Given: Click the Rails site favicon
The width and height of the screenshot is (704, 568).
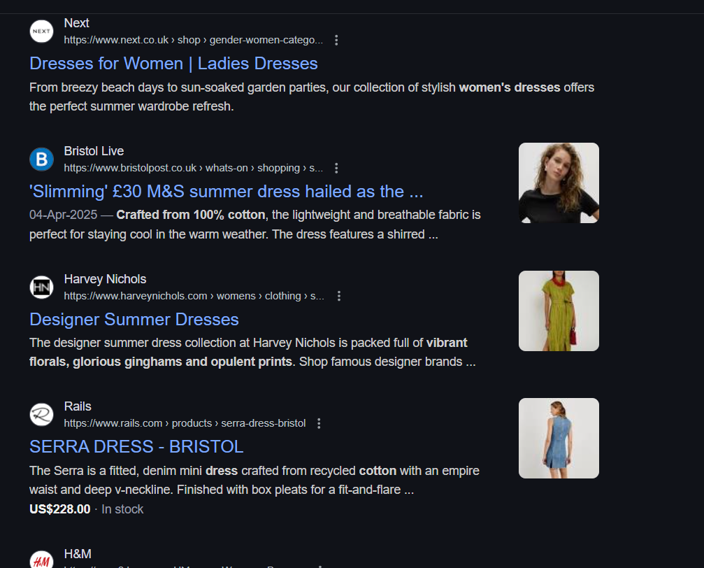Looking at the screenshot, I should [x=41, y=414].
